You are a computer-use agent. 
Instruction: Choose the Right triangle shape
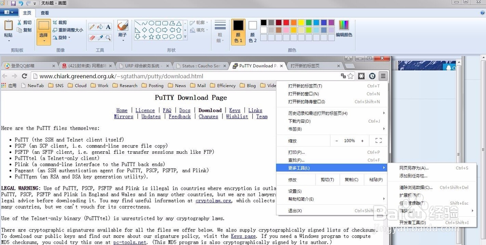coord(138,30)
